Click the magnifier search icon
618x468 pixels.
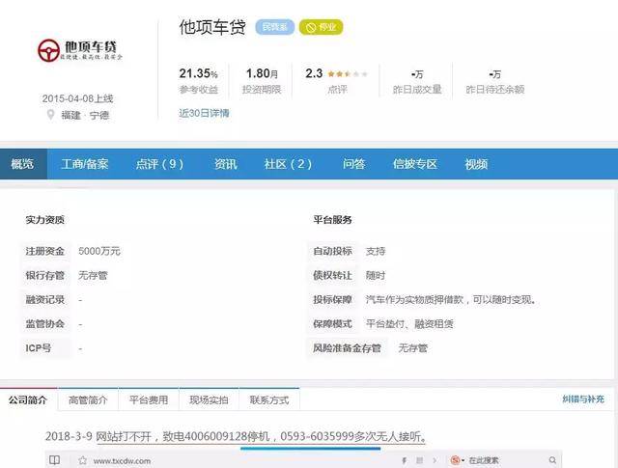[x=552, y=460]
